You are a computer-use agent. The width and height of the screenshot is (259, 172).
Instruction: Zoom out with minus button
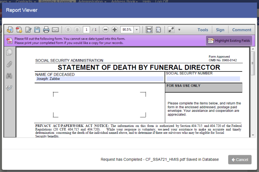106,30
